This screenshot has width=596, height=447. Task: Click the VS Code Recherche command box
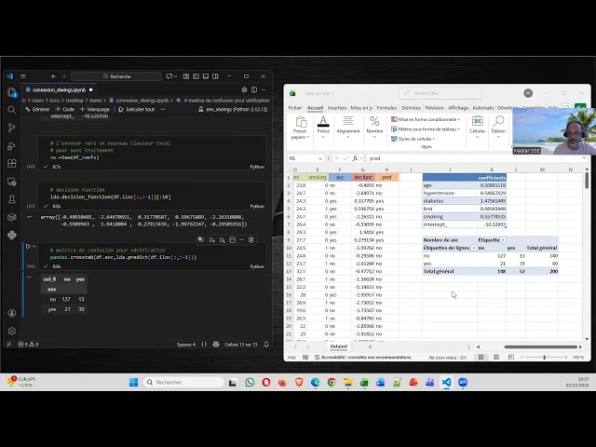coord(116,76)
